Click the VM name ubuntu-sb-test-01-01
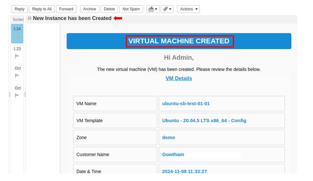Viewport: 313px width, 181px height. pos(186,103)
